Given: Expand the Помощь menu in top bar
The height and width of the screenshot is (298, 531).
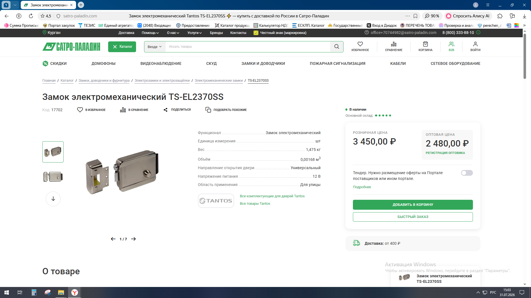Looking at the screenshot, I should tap(150, 33).
